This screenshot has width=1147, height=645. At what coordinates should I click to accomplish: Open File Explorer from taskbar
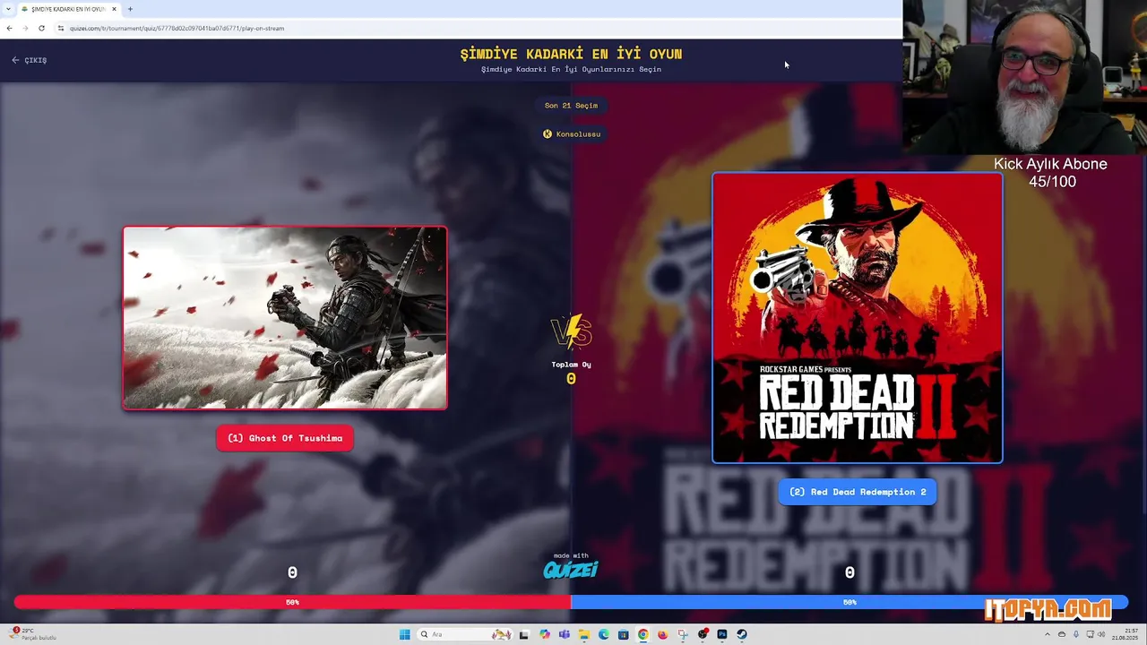click(583, 634)
